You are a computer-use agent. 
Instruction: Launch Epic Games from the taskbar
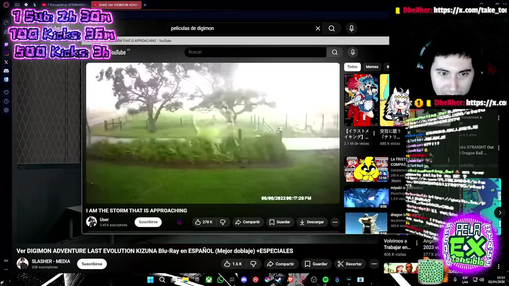tap(197, 280)
